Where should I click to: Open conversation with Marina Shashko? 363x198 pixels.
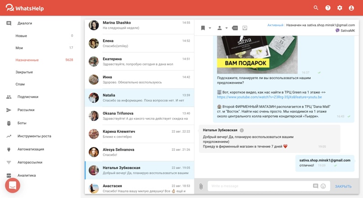(139, 25)
